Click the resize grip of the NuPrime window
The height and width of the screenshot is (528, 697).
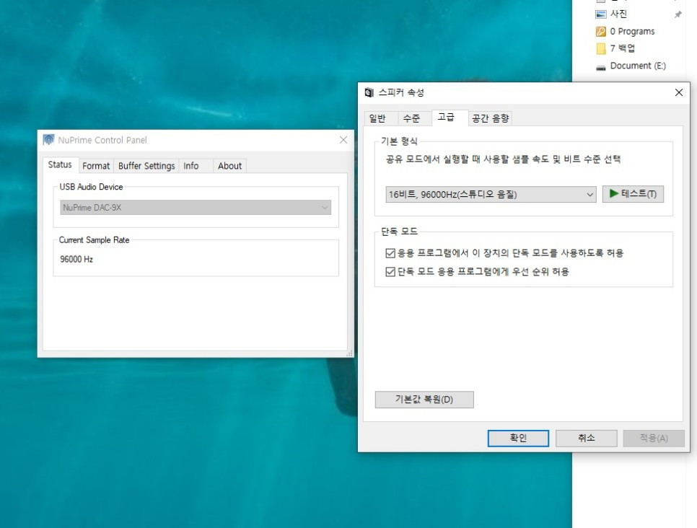point(350,353)
